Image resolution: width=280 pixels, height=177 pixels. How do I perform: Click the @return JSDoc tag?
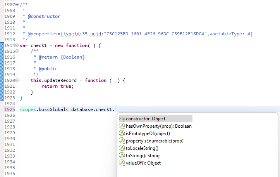pyautogui.click(x=48, y=57)
